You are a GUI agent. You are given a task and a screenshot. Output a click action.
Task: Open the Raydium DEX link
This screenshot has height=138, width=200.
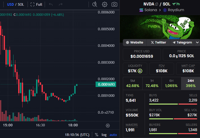(174, 10)
